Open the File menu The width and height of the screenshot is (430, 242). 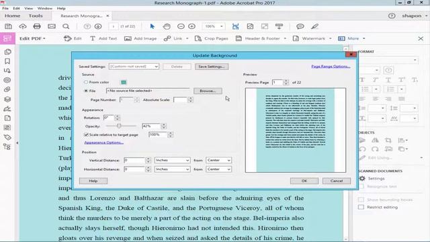click(5, 9)
